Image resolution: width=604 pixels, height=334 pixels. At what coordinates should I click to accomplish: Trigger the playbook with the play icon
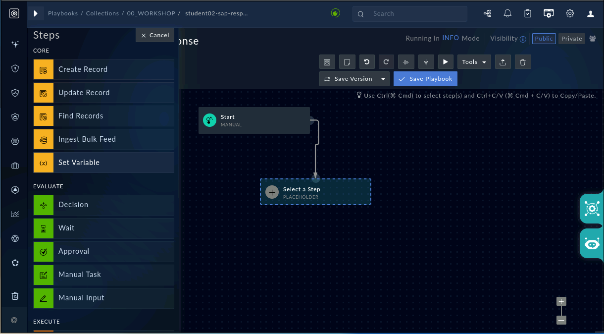[446, 62]
